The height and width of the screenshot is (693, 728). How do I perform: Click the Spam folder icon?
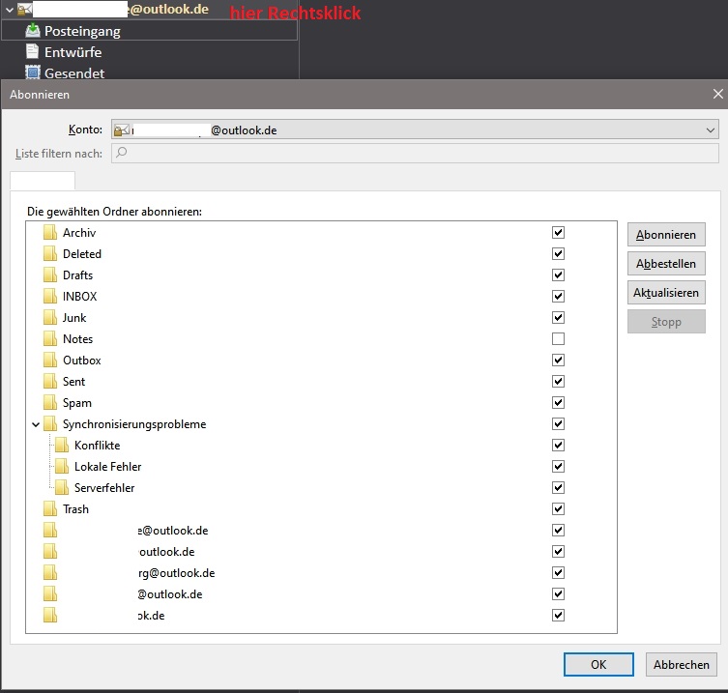click(50, 403)
